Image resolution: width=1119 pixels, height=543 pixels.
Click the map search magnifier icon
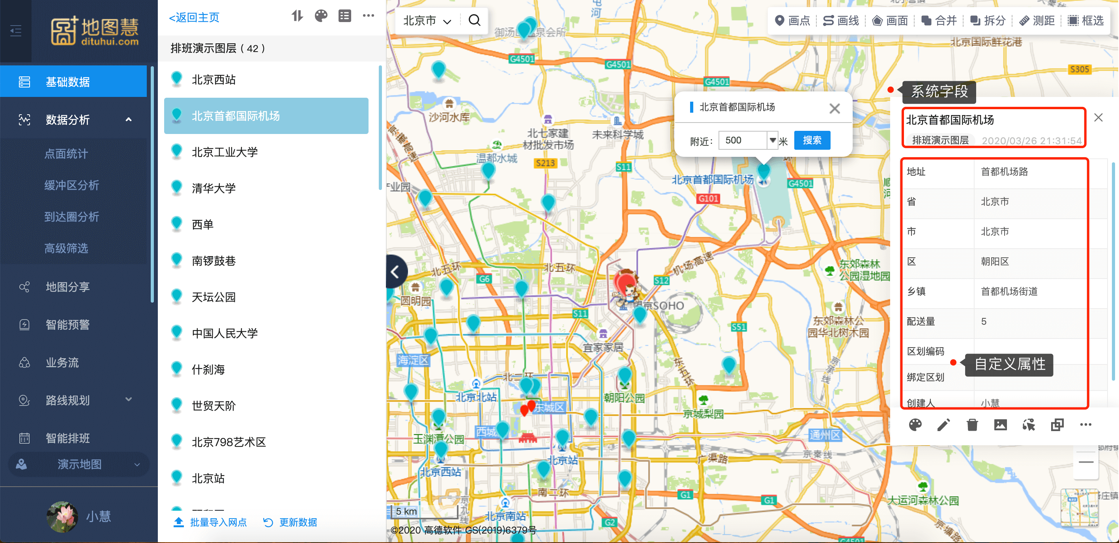pos(474,20)
